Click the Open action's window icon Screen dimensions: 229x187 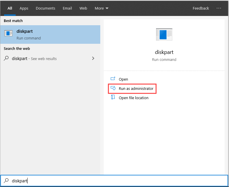(x=113, y=79)
